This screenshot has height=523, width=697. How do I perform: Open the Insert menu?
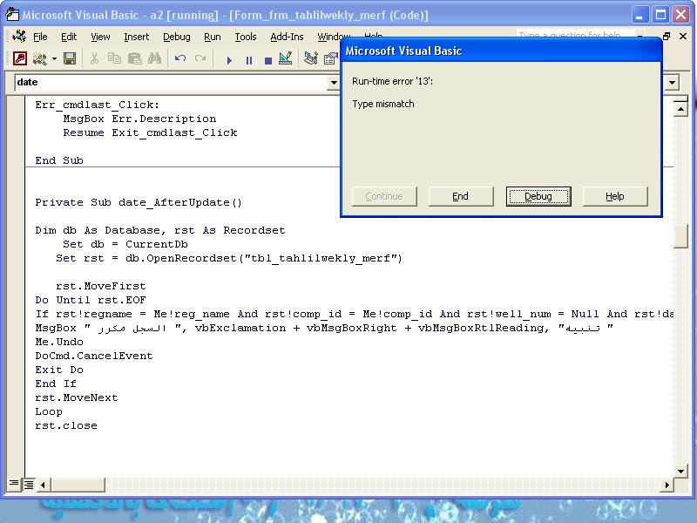pyautogui.click(x=137, y=37)
